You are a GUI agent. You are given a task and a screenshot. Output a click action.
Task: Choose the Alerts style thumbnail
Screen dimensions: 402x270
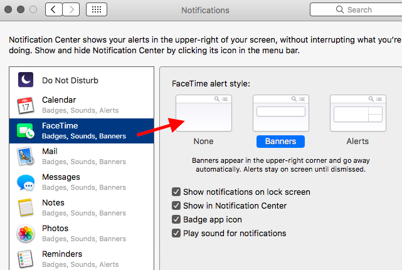point(358,113)
